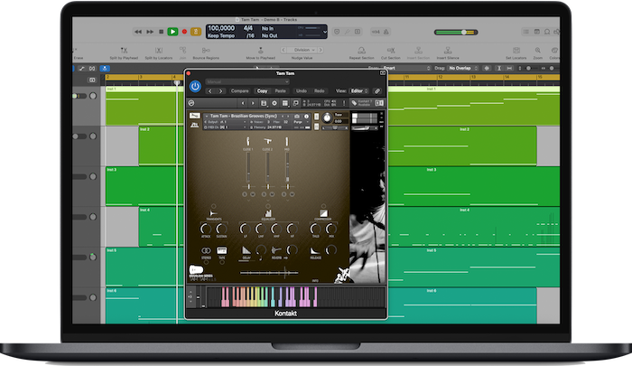Click the Copy button in plugin header
The image size is (632, 366).
point(262,90)
